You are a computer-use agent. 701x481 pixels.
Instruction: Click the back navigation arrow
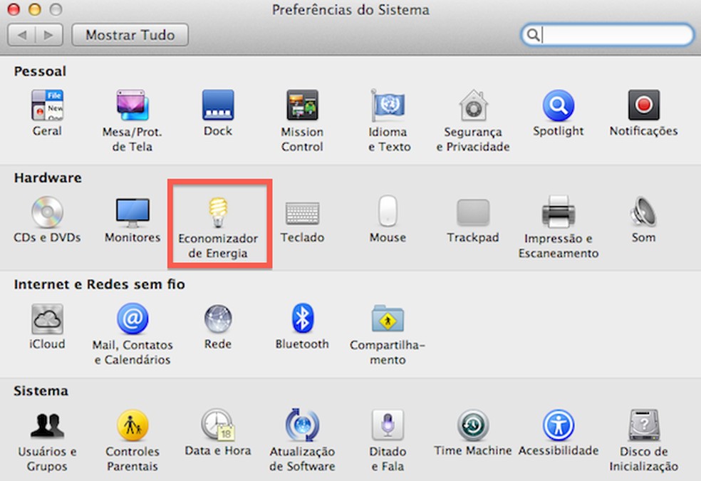[24, 35]
